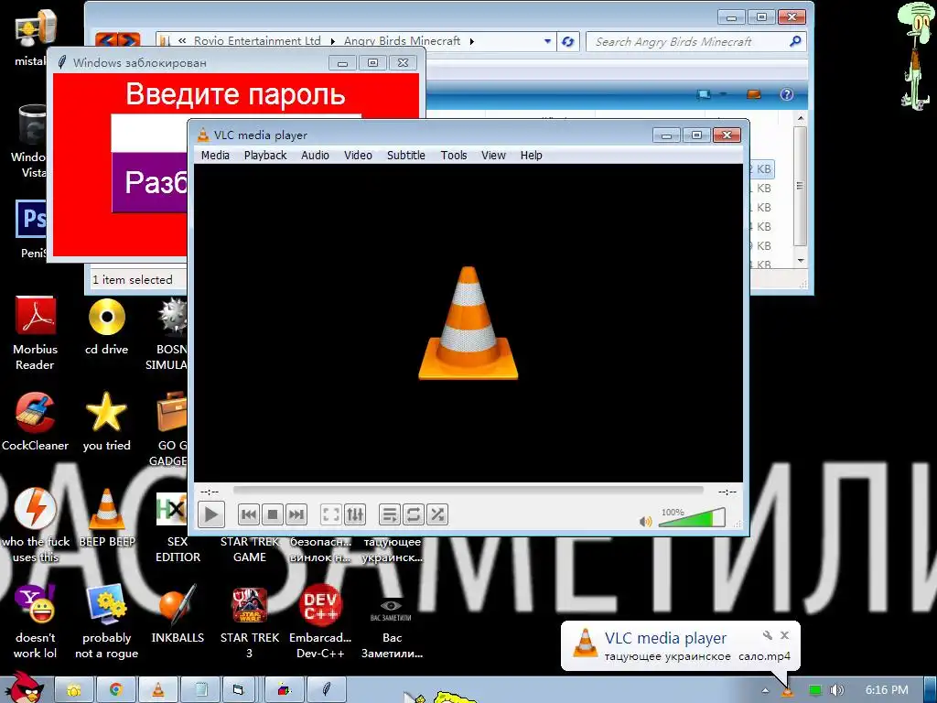Select probably not a rogue icon
The image size is (937, 703).
tap(106, 622)
